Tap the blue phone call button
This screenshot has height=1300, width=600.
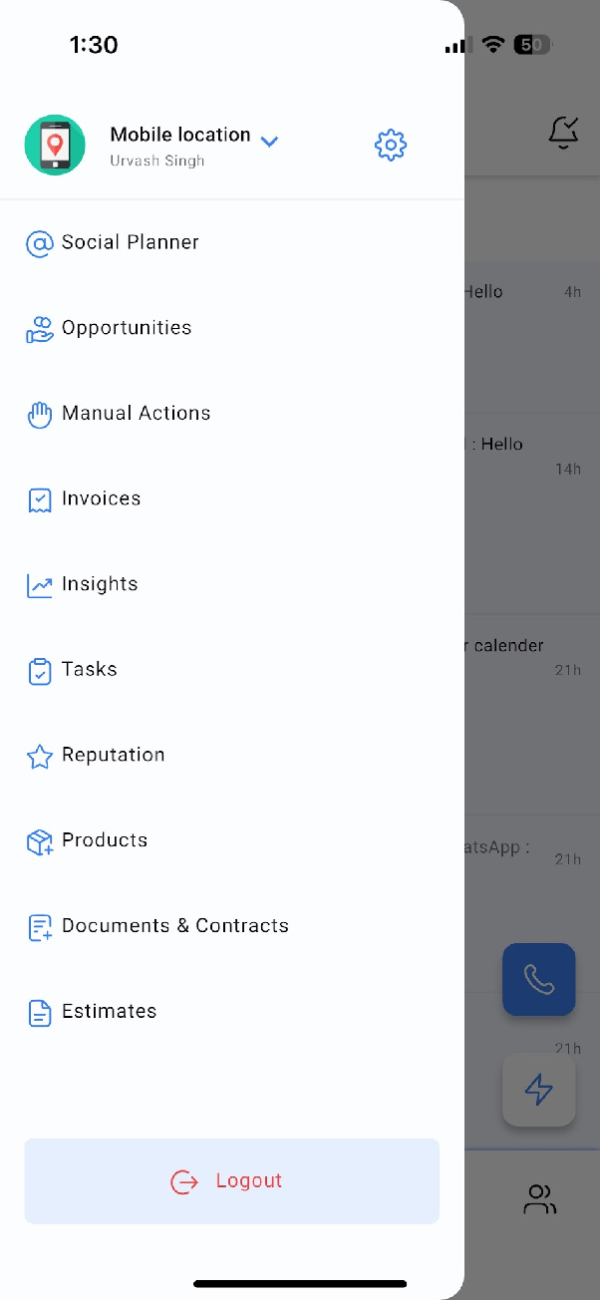click(539, 979)
